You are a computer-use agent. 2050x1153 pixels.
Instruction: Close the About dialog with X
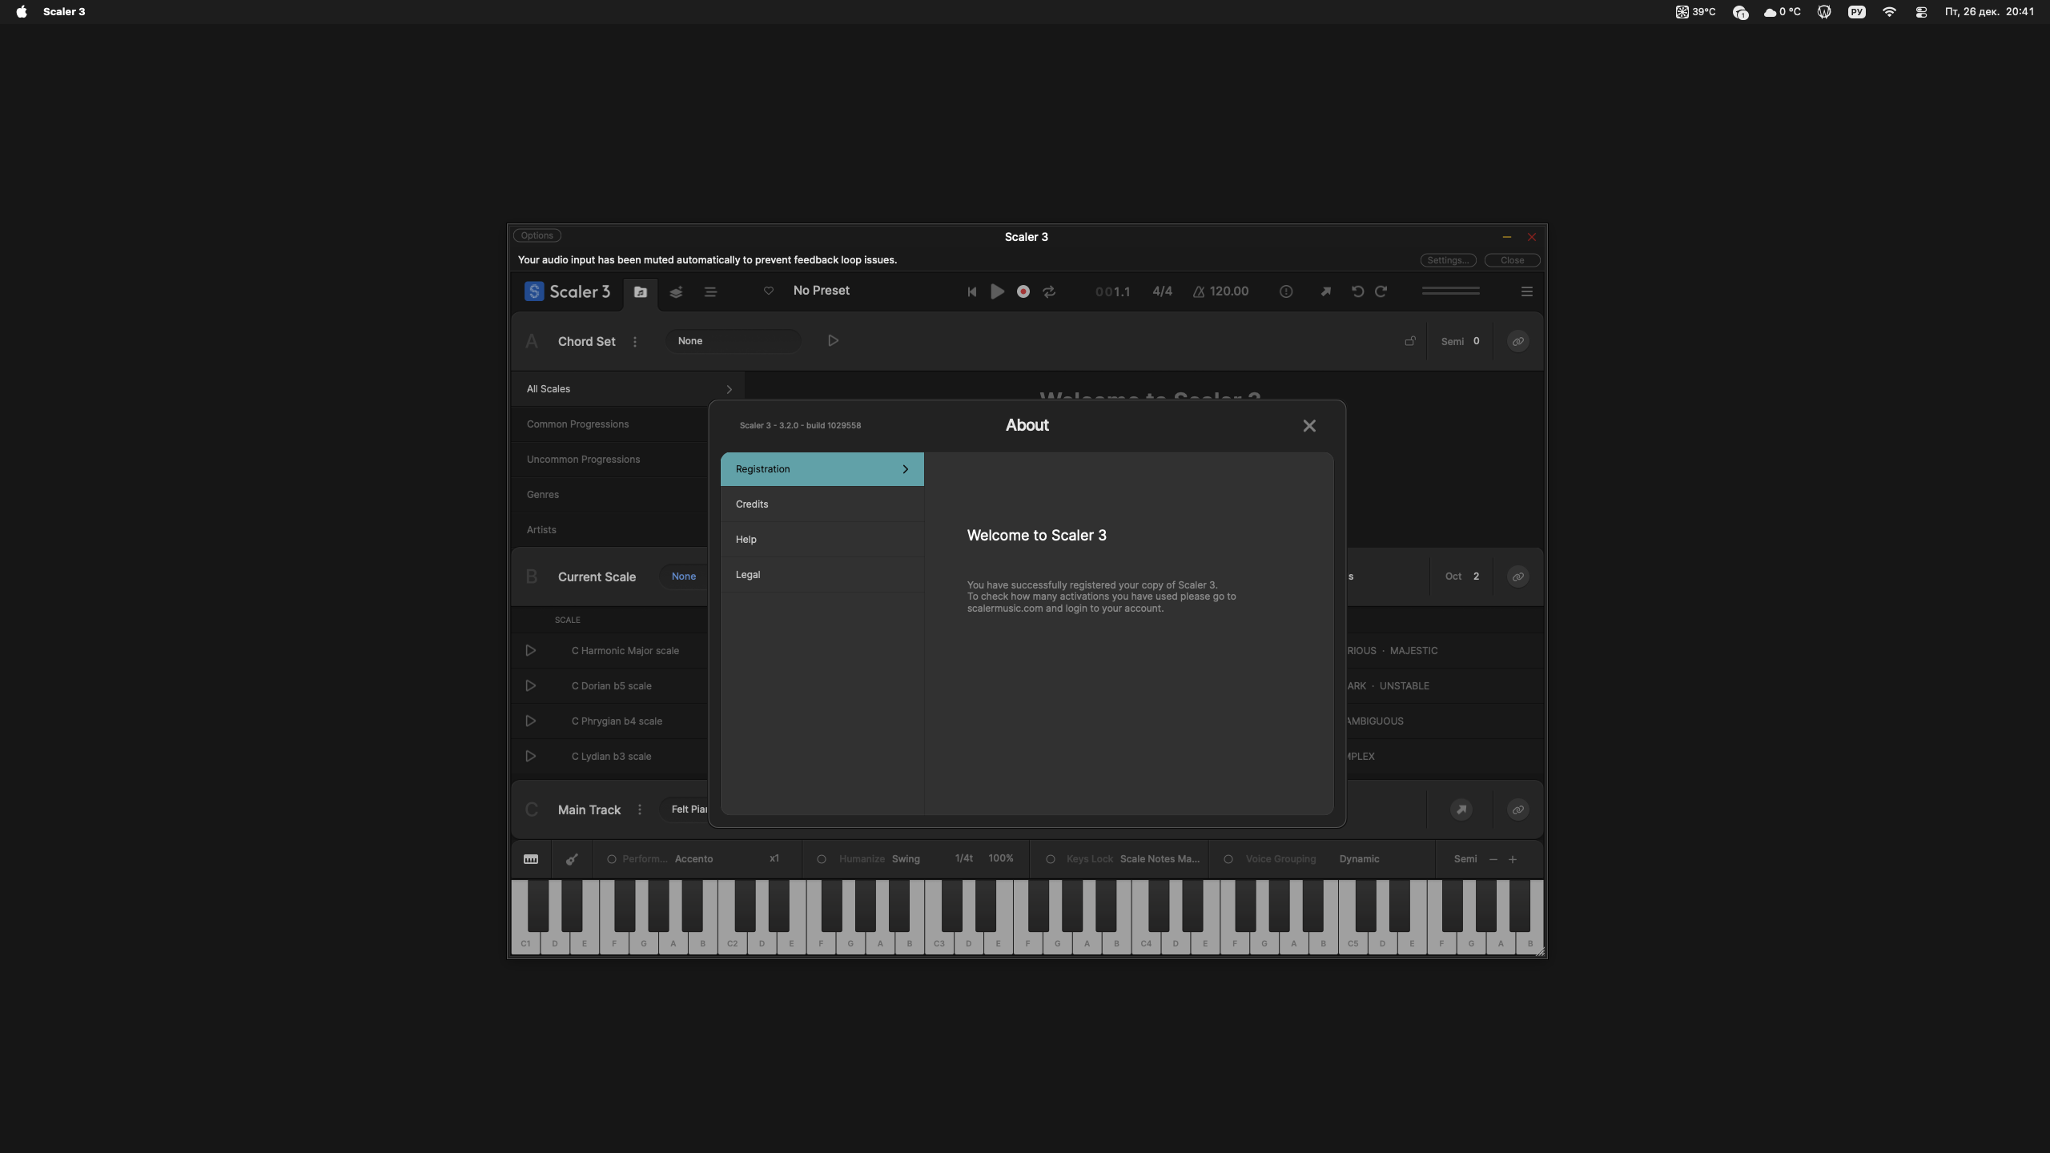(x=1309, y=426)
